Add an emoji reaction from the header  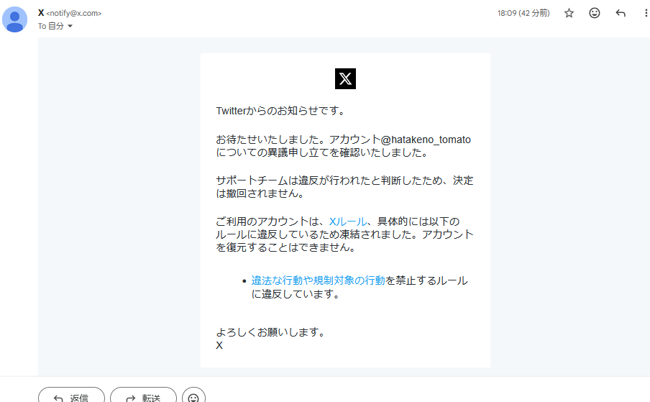pos(595,13)
